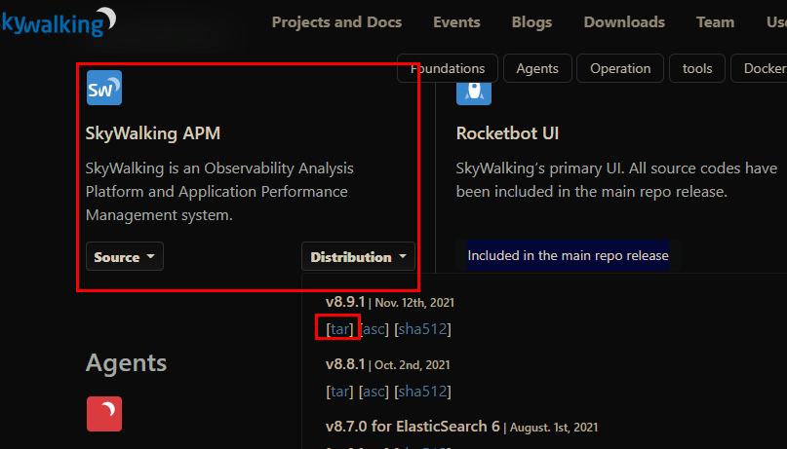Download the v8.9.1 tar file
Screen dimensions: 787x449
tap(340, 329)
